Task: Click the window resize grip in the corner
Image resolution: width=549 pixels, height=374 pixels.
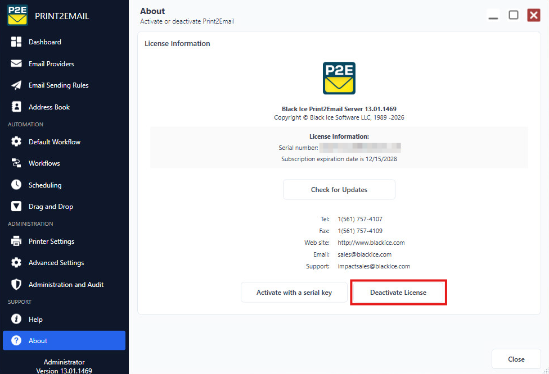Action: pos(546,371)
